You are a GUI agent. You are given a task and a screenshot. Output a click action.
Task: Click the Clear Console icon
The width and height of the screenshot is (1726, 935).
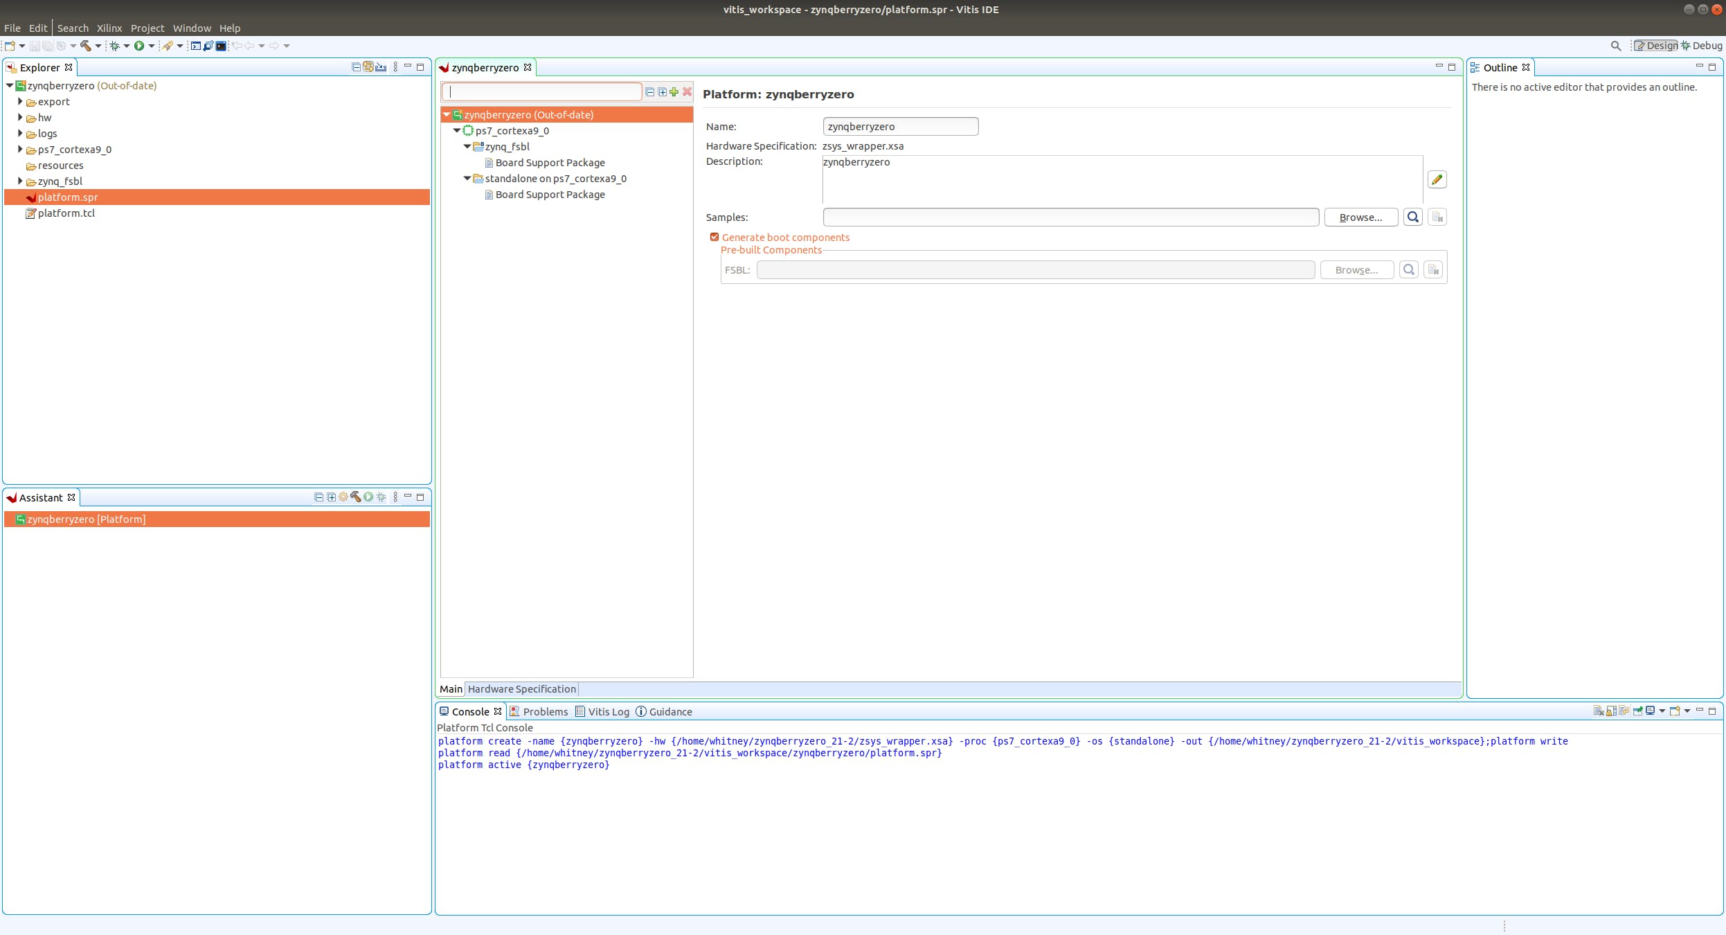(x=1599, y=711)
